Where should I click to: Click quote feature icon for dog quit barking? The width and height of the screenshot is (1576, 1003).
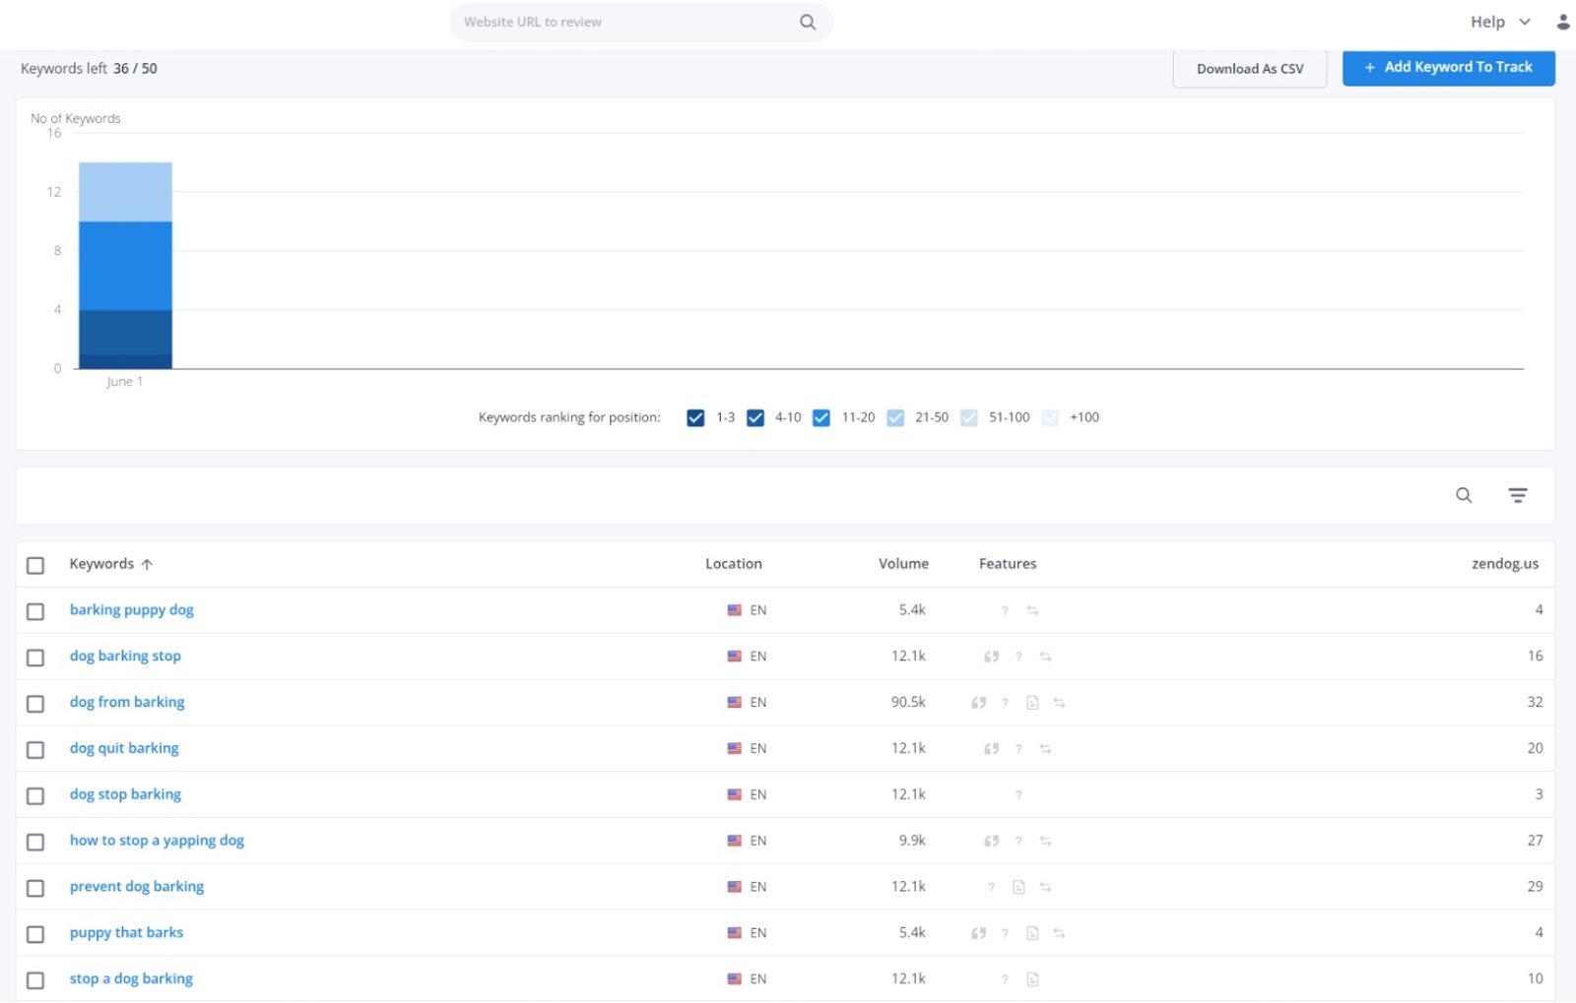pyautogui.click(x=992, y=749)
